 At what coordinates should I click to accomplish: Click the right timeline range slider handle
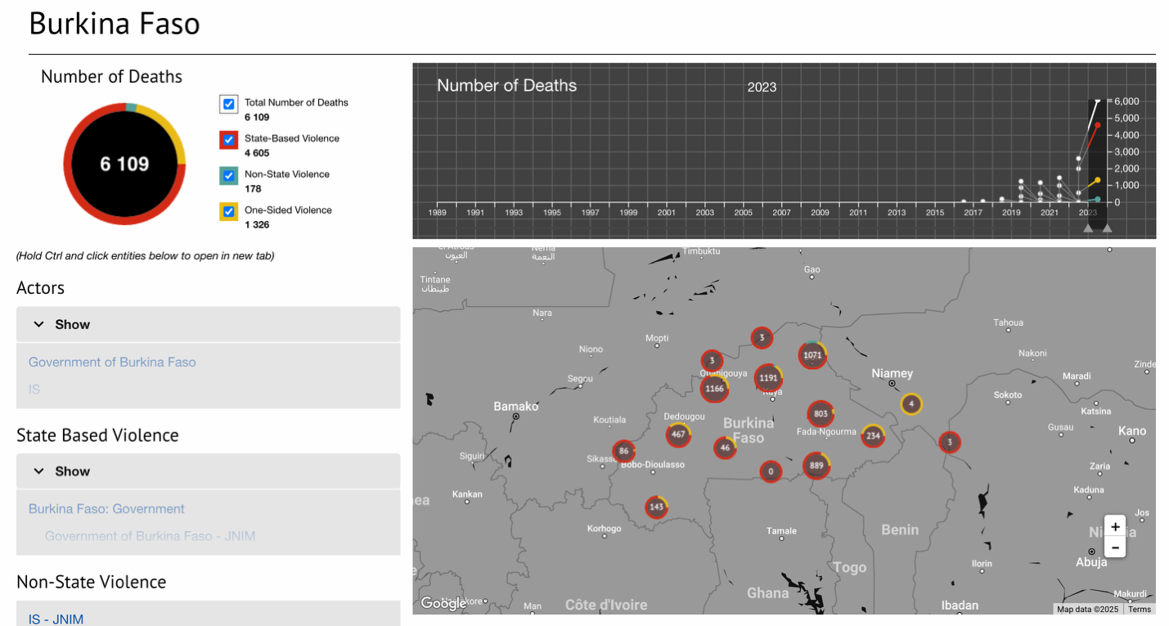pos(1107,228)
